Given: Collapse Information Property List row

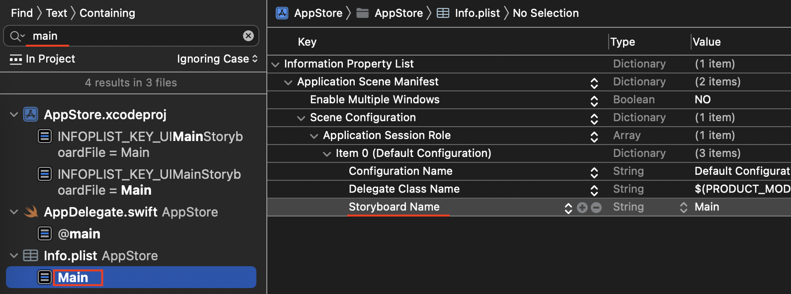Looking at the screenshot, I should tap(275, 64).
